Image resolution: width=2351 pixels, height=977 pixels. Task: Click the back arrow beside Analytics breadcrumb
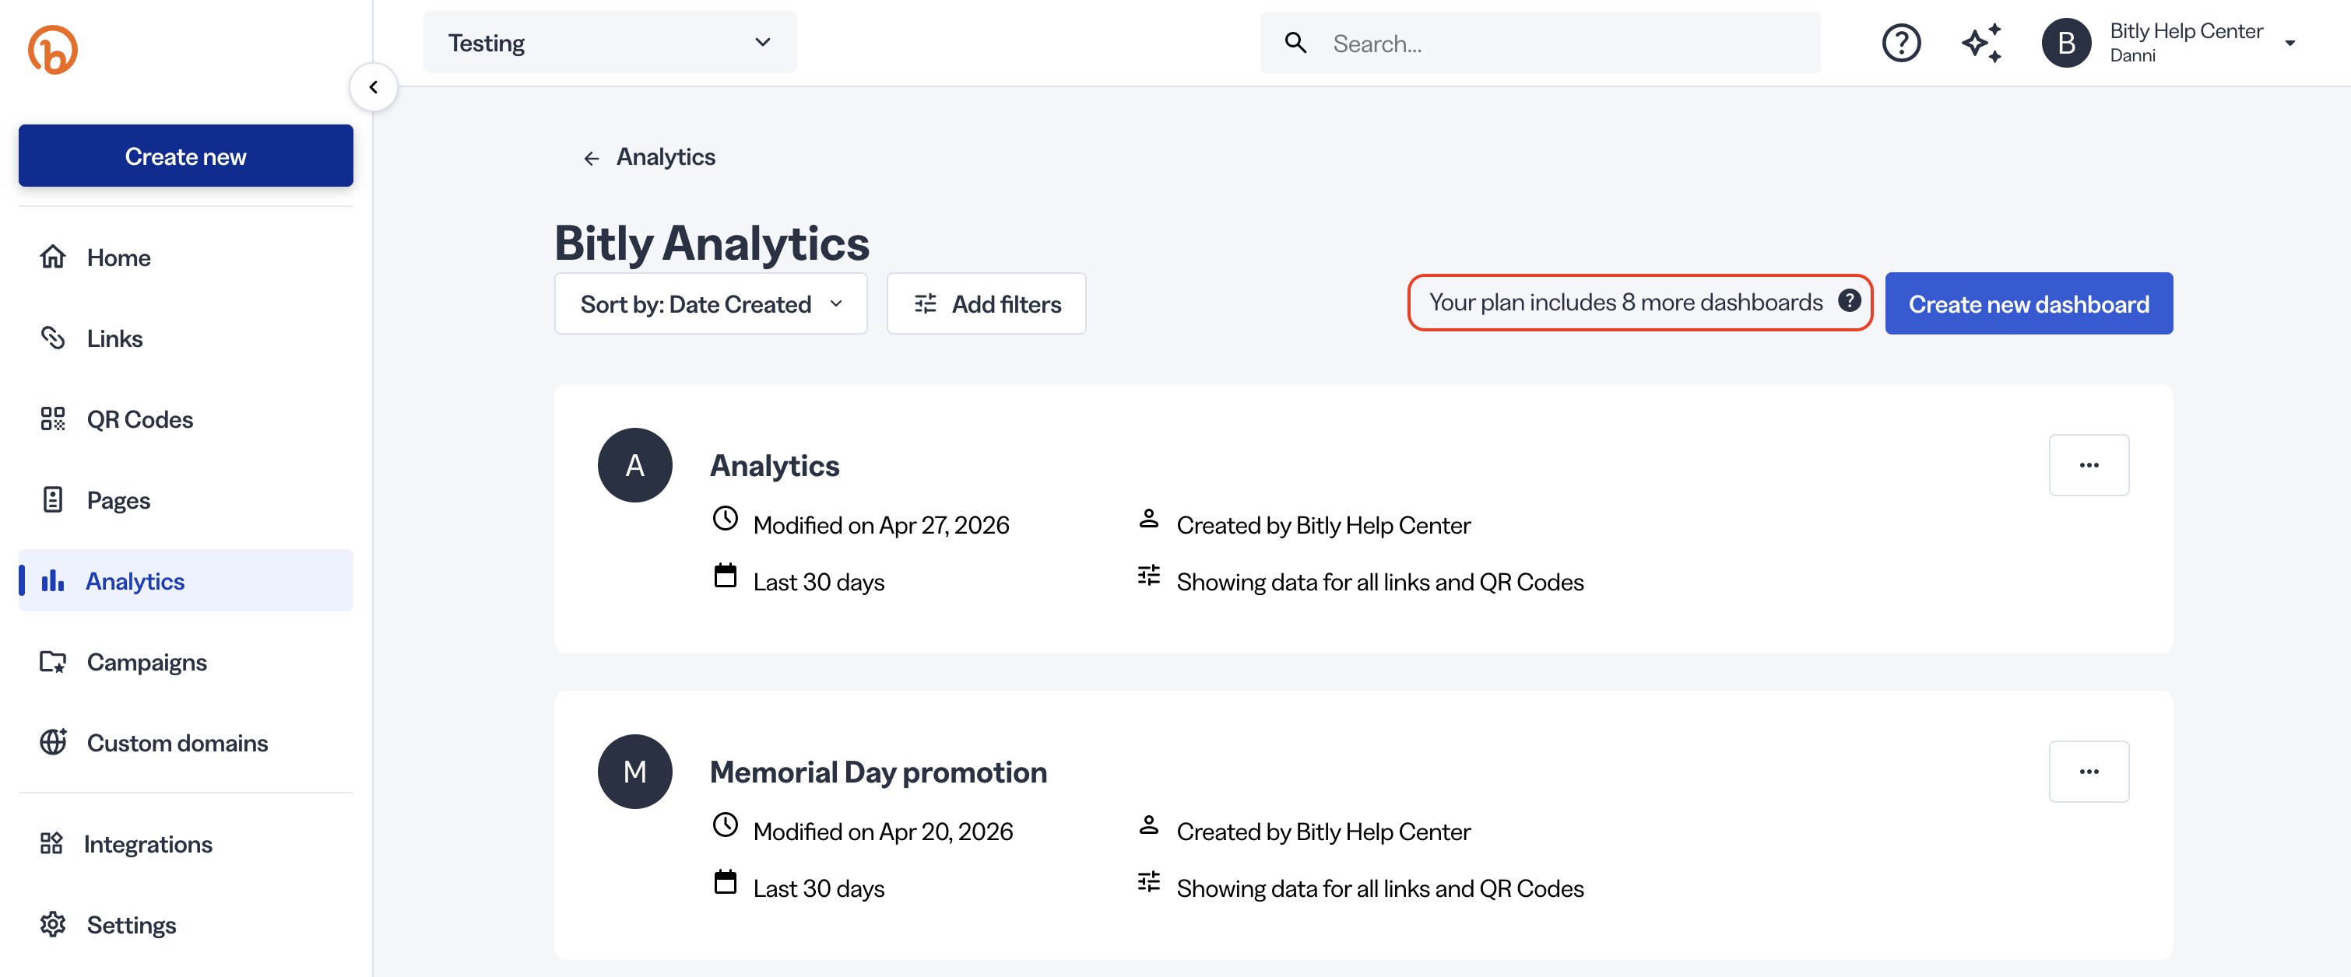[x=592, y=159]
